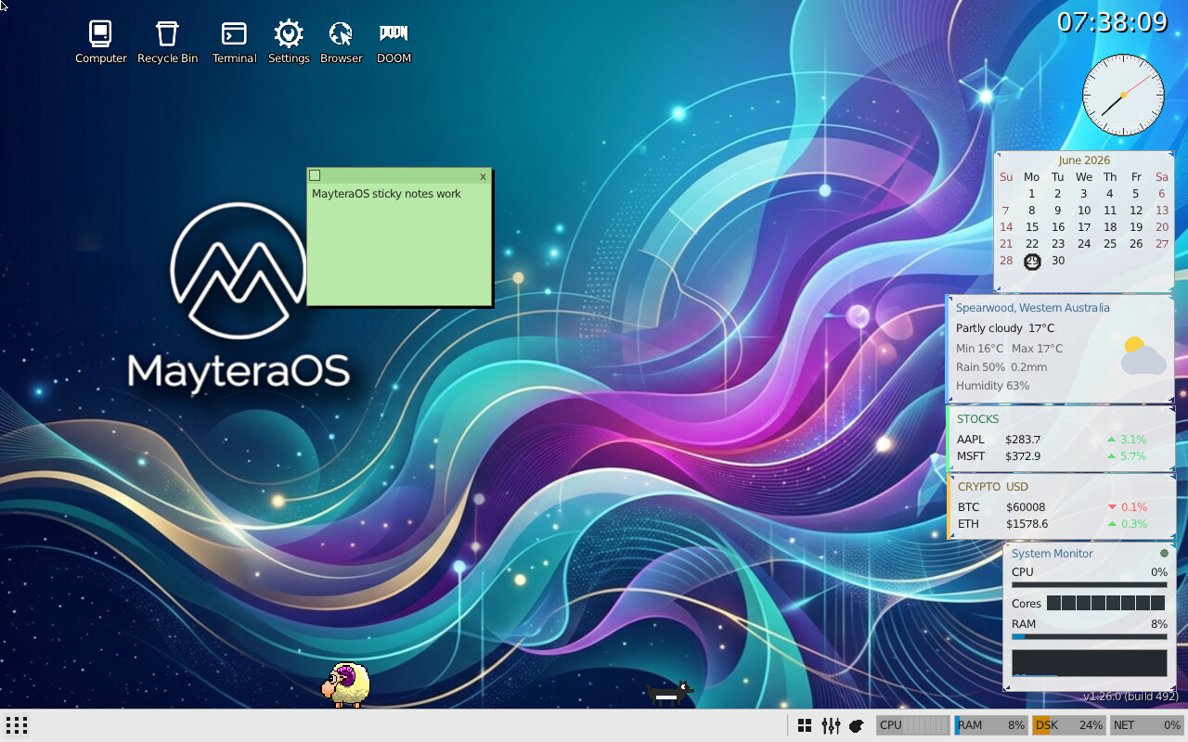
Task: Open the app launcher grid in the taskbar
Action: (x=17, y=725)
